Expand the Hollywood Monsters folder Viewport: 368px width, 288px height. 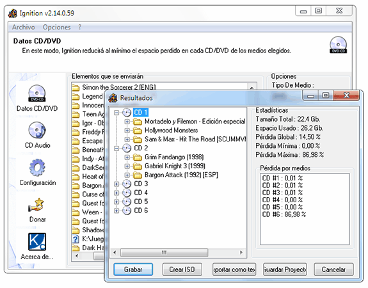tap(127, 131)
